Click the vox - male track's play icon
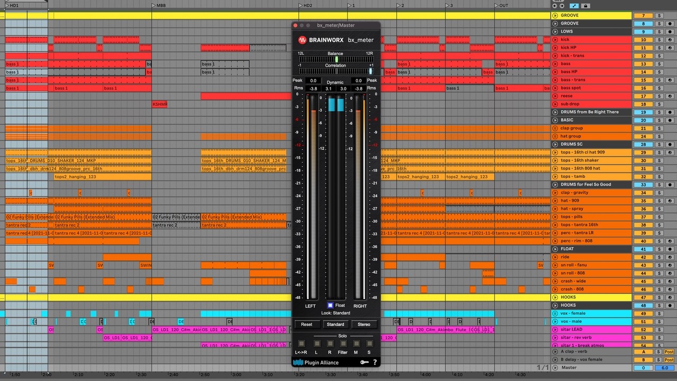The width and height of the screenshot is (677, 381). point(555,321)
